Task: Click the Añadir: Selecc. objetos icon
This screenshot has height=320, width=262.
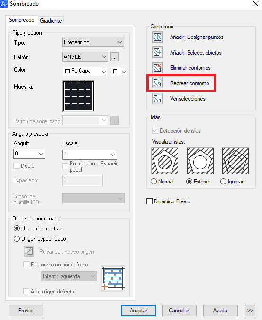Action: tap(157, 52)
